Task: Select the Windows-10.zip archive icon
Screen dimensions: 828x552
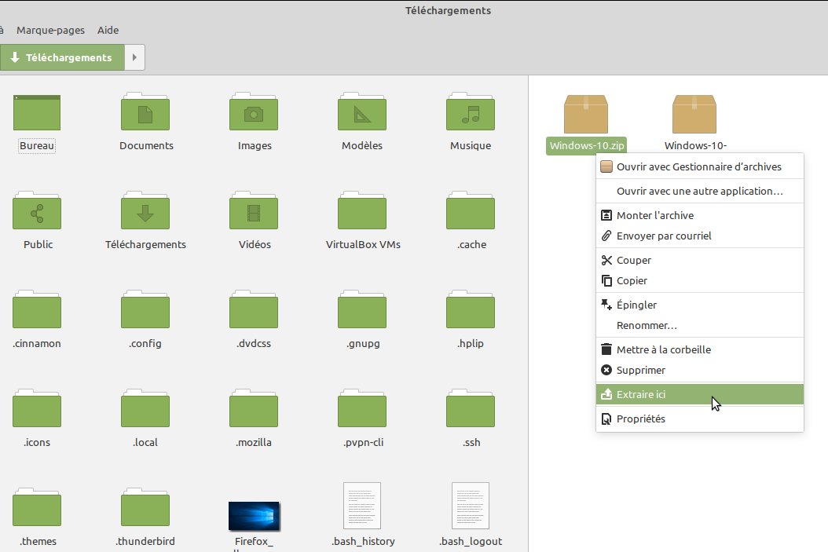Action: tap(586, 115)
